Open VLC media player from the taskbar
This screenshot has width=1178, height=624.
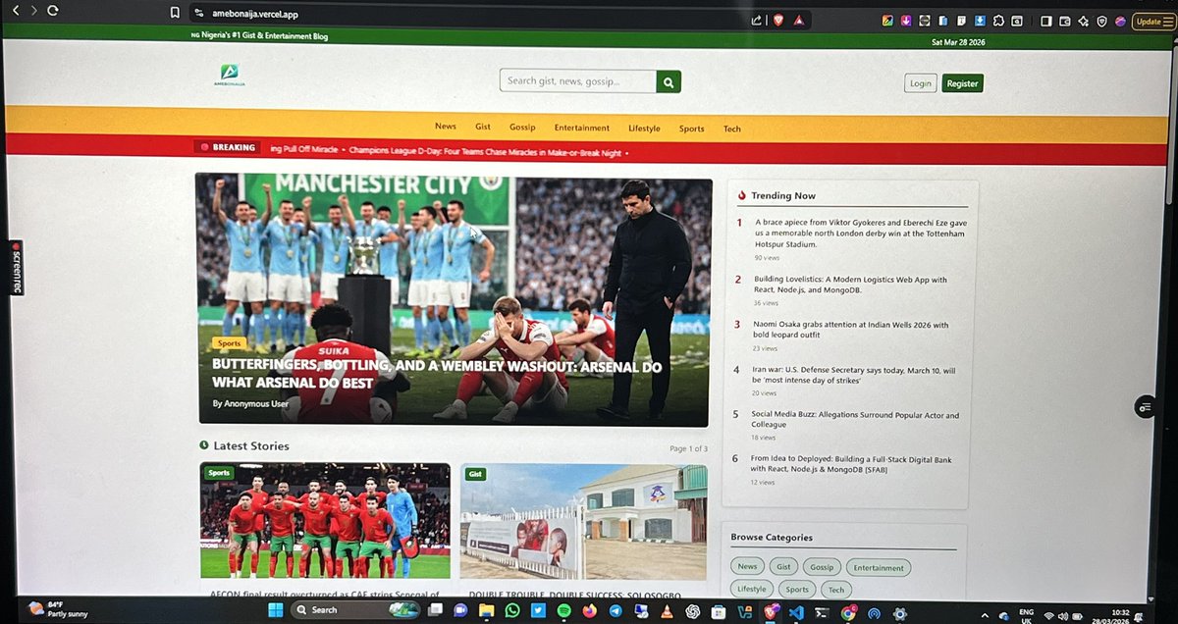click(x=667, y=610)
